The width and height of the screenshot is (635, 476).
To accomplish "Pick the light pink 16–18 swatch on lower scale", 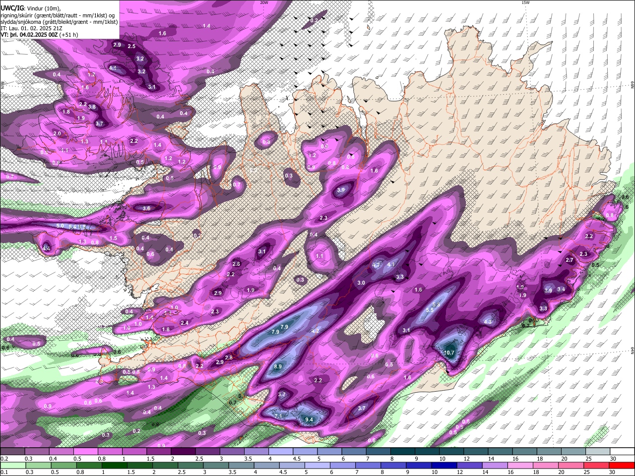I will point(521,465).
